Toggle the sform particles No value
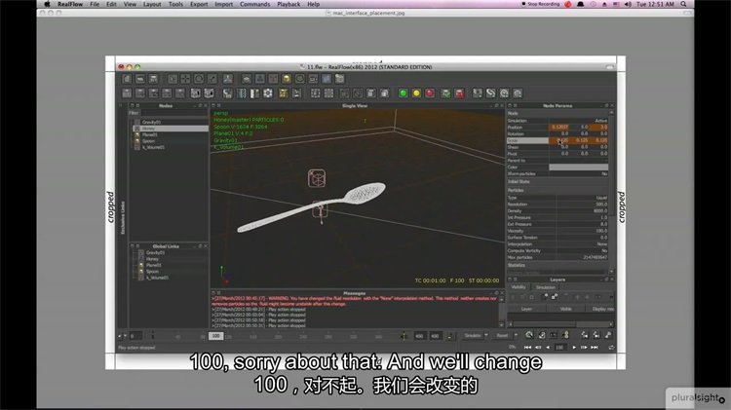The height and width of the screenshot is (410, 731). point(579,173)
